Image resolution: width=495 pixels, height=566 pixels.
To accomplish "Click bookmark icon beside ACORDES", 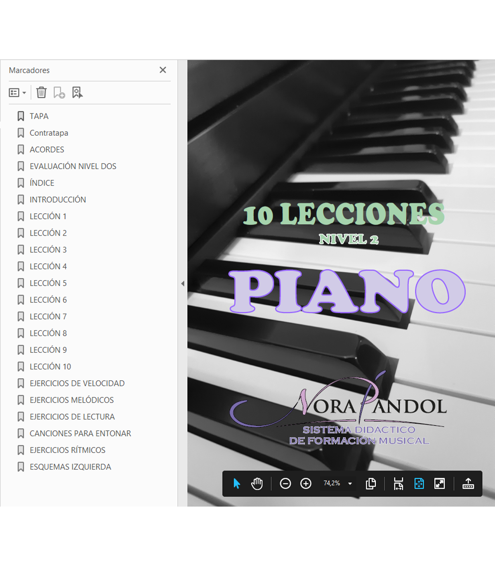I will click(x=21, y=150).
